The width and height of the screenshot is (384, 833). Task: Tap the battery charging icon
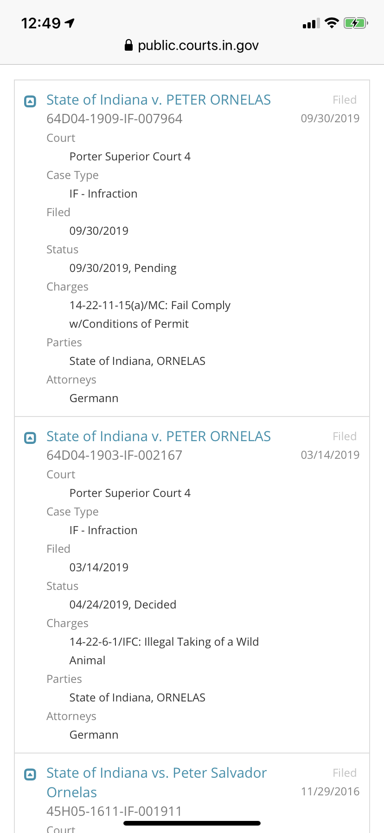tap(356, 23)
